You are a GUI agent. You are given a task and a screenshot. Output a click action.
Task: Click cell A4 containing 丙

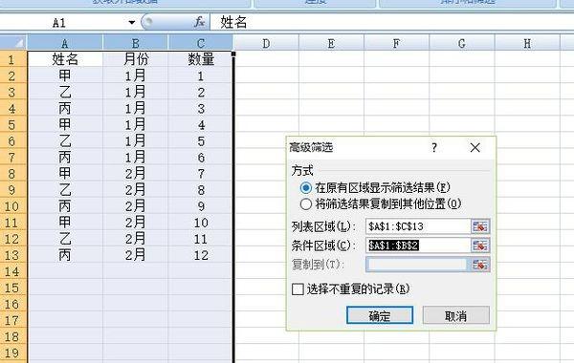point(65,108)
